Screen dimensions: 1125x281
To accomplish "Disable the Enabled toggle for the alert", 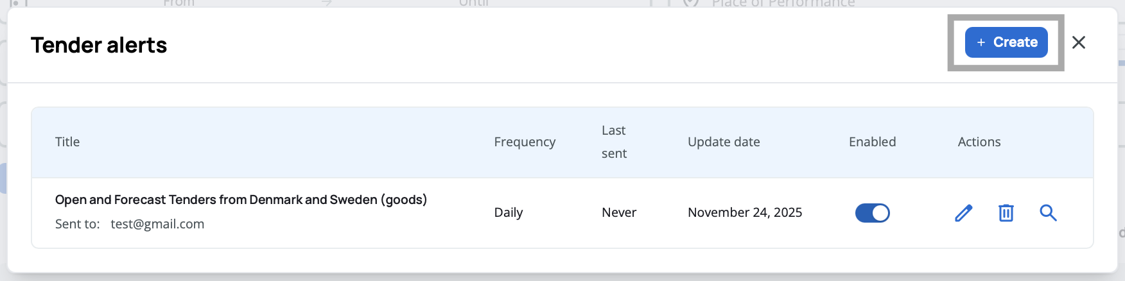I will point(872,213).
